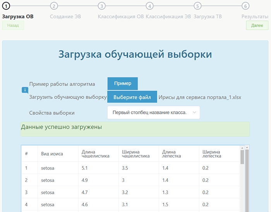Click value 5.1 in row 1

pos(84,168)
